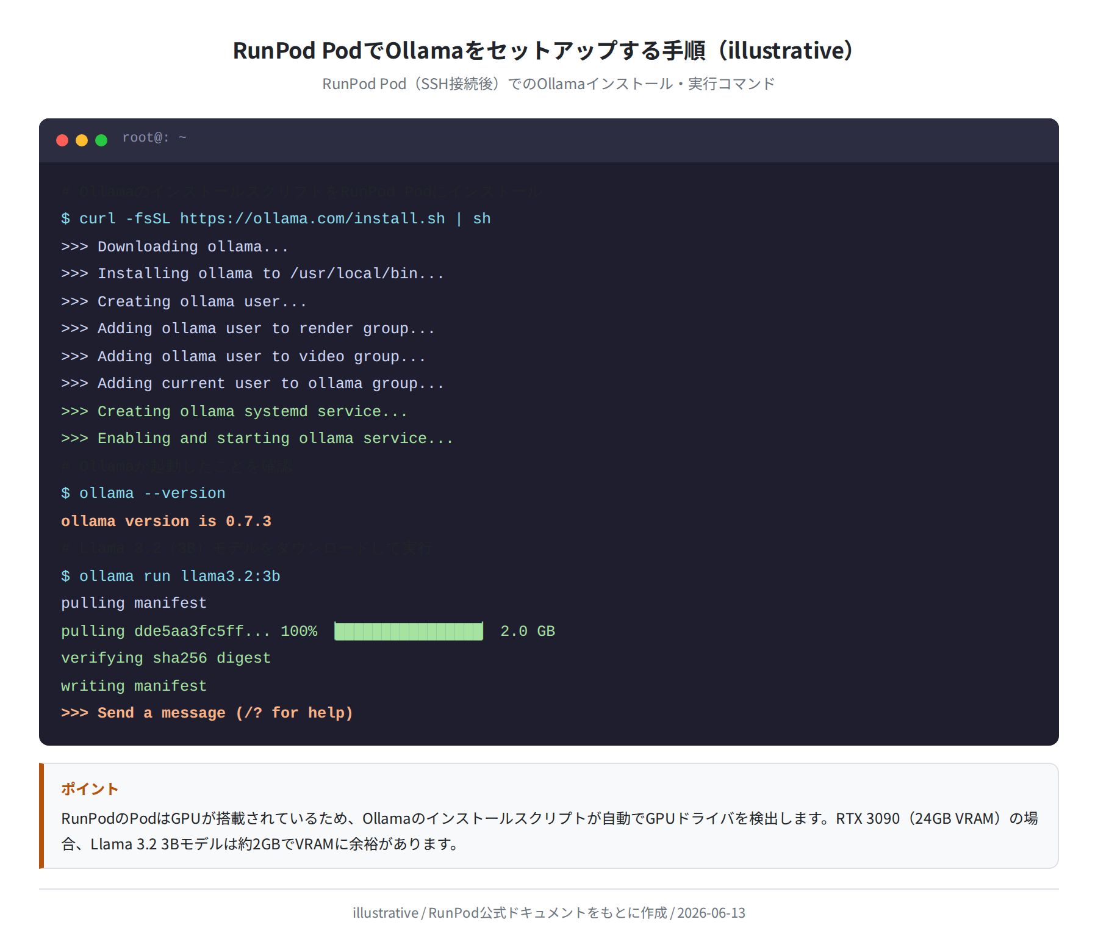This screenshot has width=1098, height=947.
Task: Select the 'pulling manifest' line
Action: coord(134,603)
